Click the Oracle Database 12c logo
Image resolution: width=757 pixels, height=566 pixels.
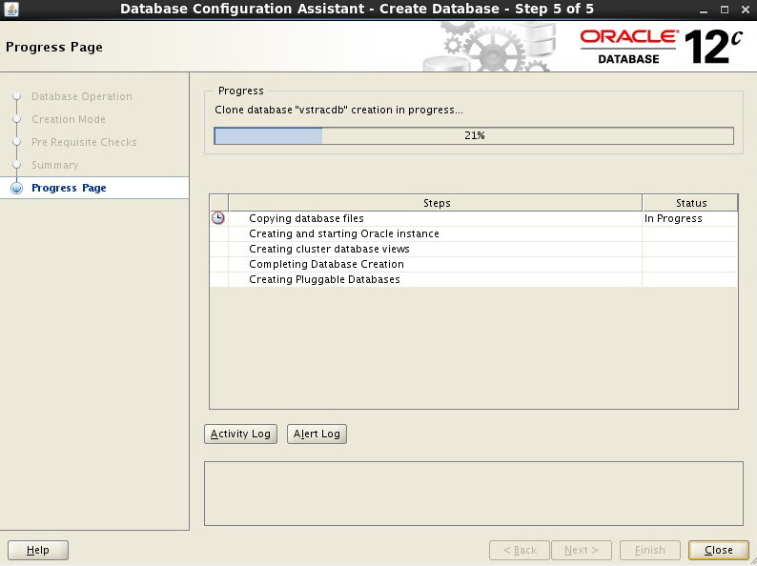tap(662, 47)
